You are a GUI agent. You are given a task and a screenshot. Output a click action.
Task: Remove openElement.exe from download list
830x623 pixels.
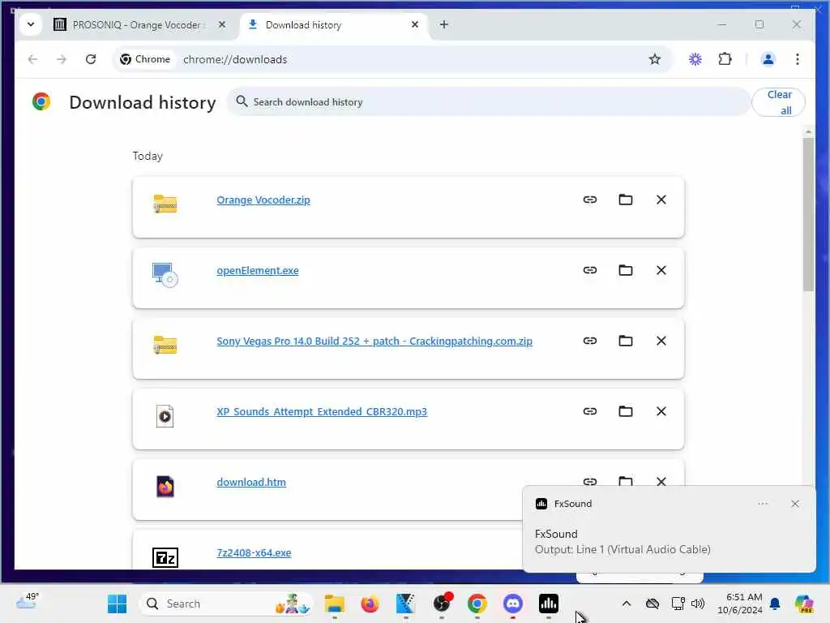(661, 270)
